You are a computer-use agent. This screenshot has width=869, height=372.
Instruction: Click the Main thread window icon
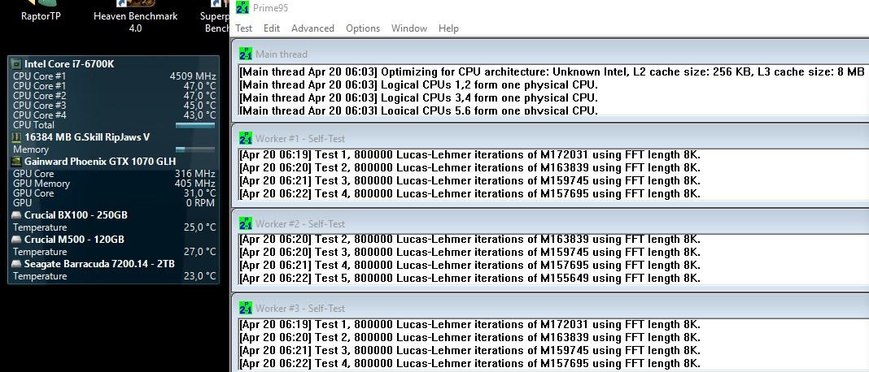[246, 54]
